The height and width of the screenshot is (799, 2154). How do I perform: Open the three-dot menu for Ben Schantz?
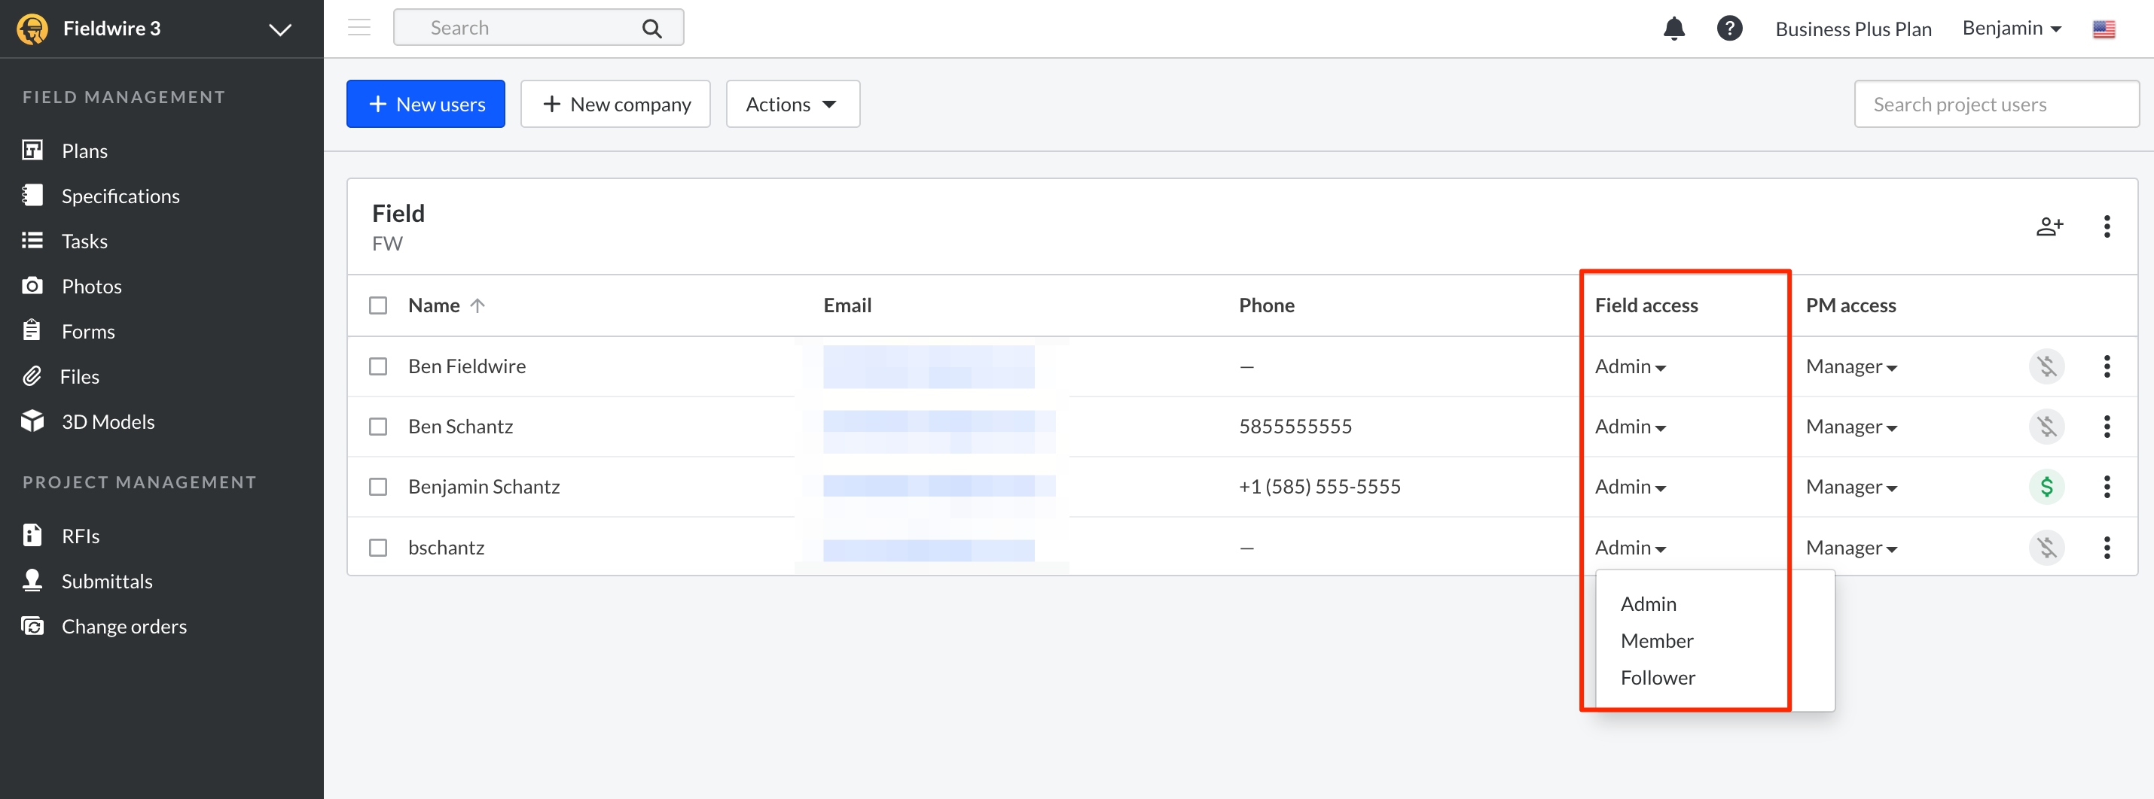tap(2107, 427)
